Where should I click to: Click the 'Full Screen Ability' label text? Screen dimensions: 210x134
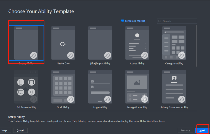26,107
